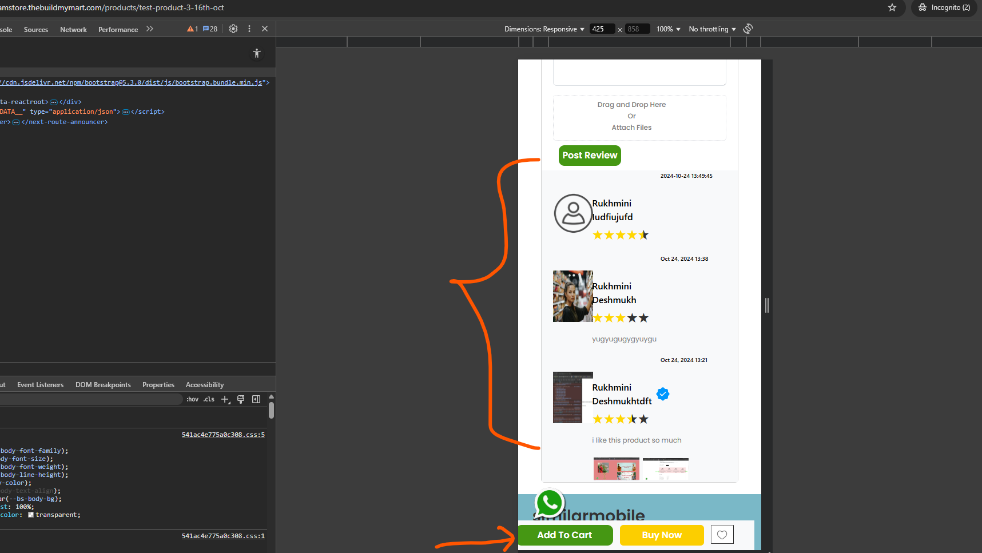Open the No throttling dropdown
Screen dimensions: 982x553
click(x=713, y=29)
